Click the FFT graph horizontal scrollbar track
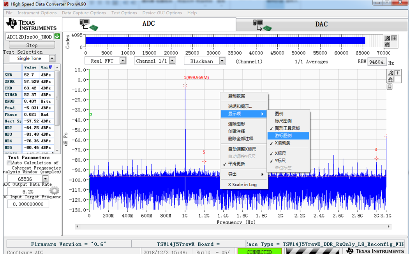The image size is (409, 255). point(233,227)
